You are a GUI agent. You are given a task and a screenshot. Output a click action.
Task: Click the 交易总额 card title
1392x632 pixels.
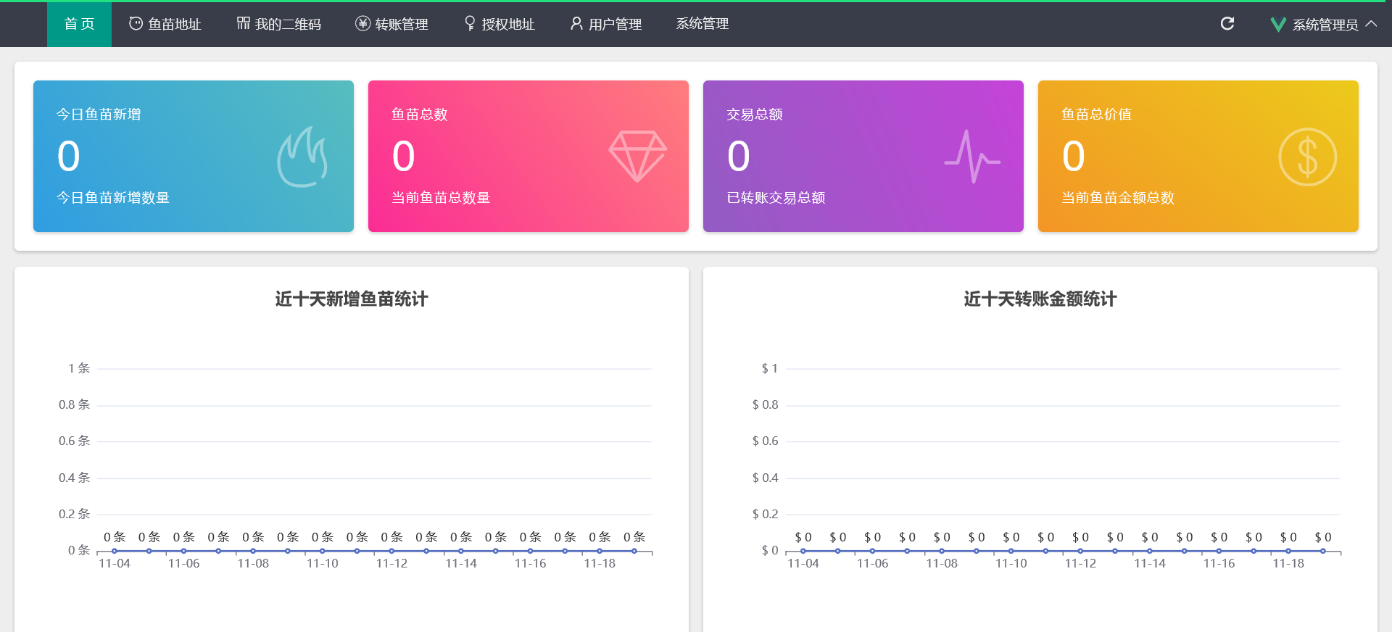click(x=755, y=115)
